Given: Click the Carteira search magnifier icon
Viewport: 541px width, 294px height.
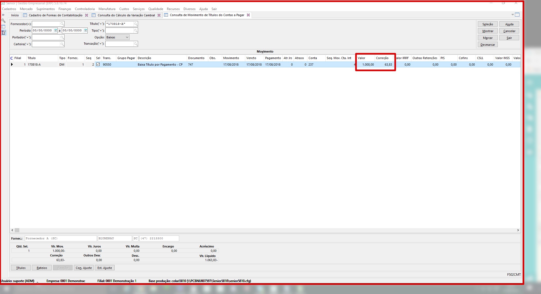Looking at the screenshot, I should [62, 44].
